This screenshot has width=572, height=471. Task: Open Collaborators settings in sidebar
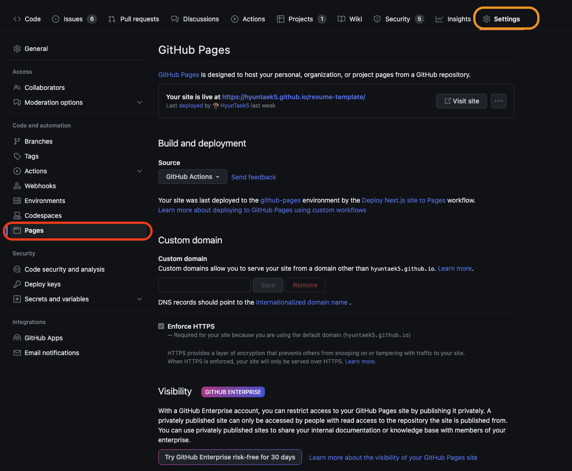click(78, 88)
